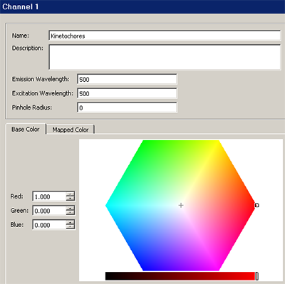285x284 pixels.
Task: Click the Blue value text field
Action: [x=49, y=225]
